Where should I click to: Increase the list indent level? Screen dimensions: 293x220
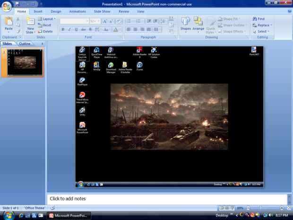point(155,21)
